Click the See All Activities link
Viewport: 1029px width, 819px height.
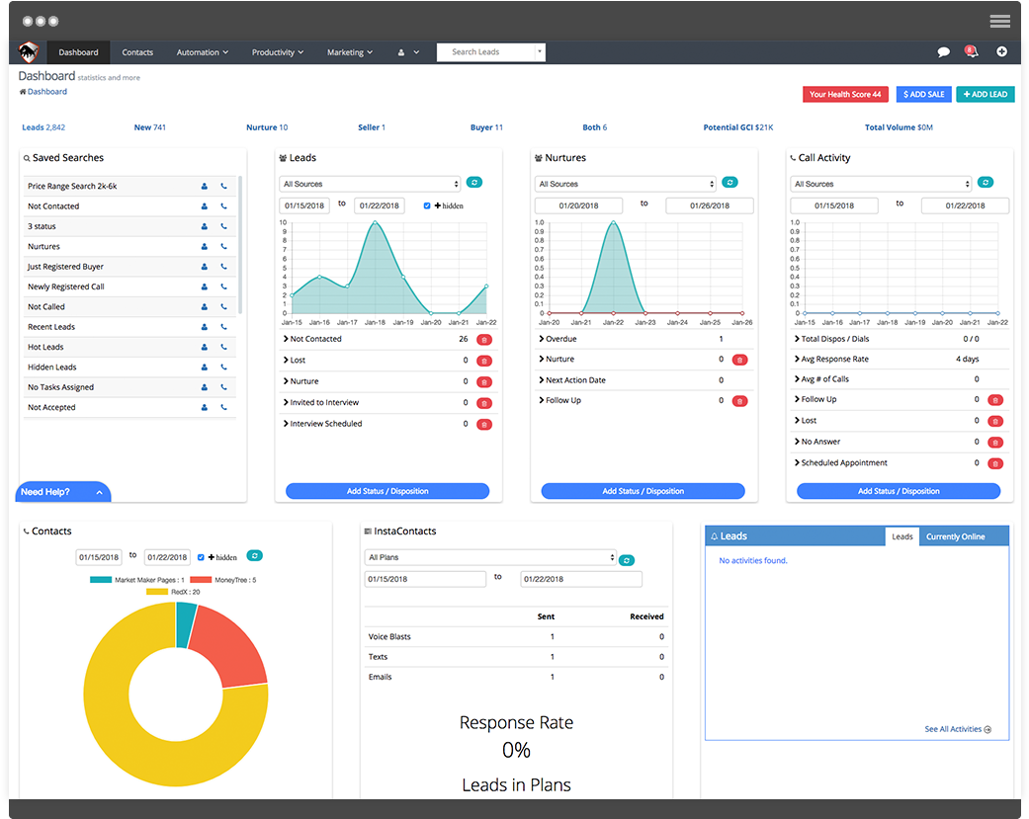pos(954,729)
